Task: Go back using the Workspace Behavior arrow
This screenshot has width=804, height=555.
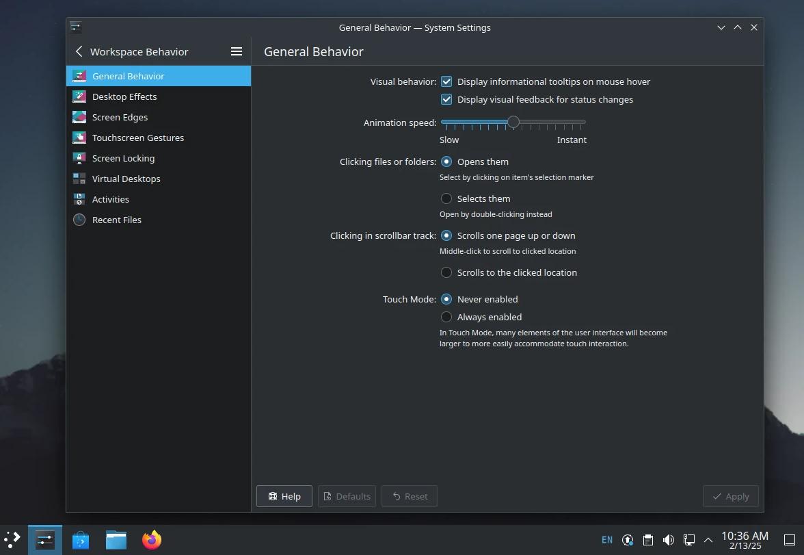Action: 79,51
